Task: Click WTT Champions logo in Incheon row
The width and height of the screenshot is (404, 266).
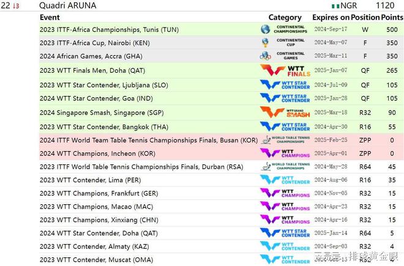Action: [x=285, y=153]
